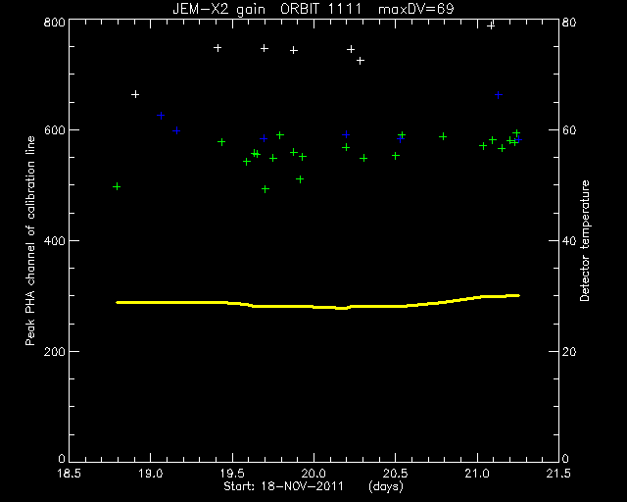Click the 21.5 label on x axis
This screenshot has height=502, width=627.
[x=558, y=474]
